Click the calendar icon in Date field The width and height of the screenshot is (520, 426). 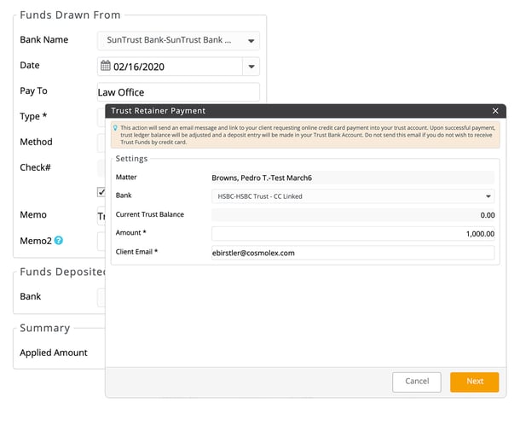click(x=106, y=66)
